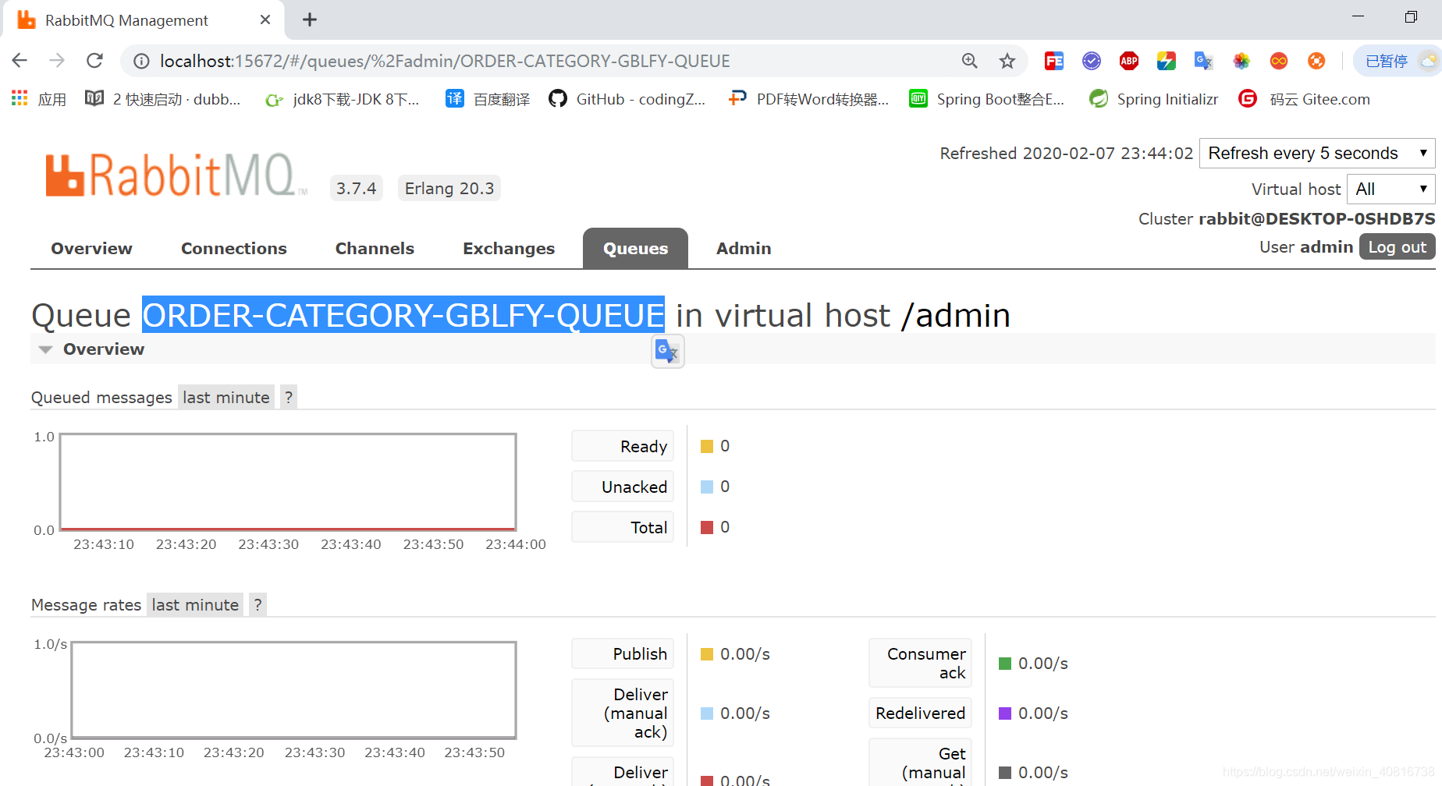The width and height of the screenshot is (1442, 786).
Task: Click the browser back arrow
Action: (20, 61)
